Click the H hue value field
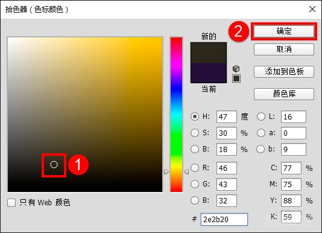Image resolution: width=322 pixels, height=233 pixels. [x=227, y=116]
